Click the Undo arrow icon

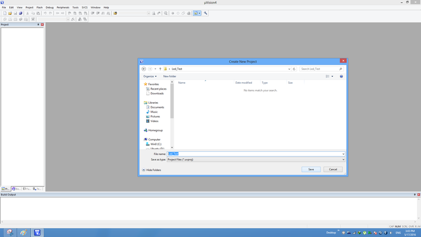click(x=45, y=13)
